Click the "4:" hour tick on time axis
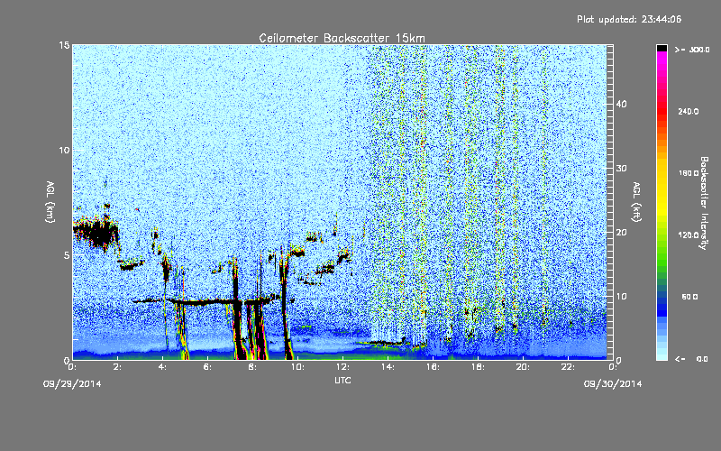721x451 pixels. 163,367
